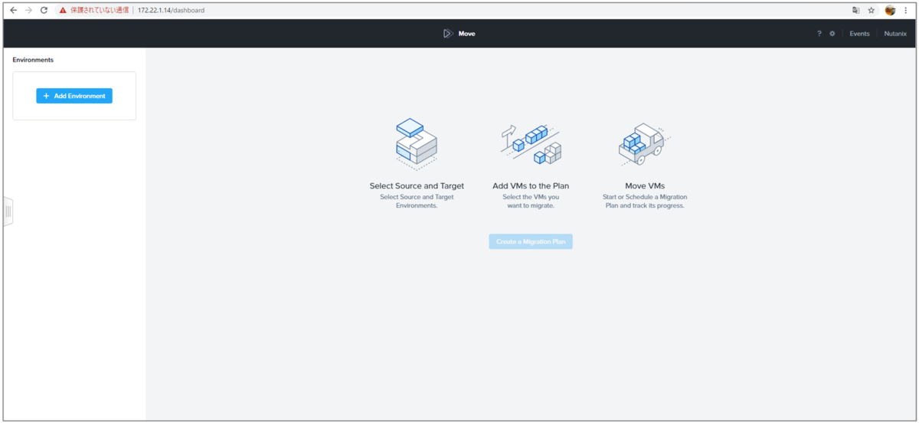Click the browser forward arrow
919x423 pixels.
tap(28, 11)
